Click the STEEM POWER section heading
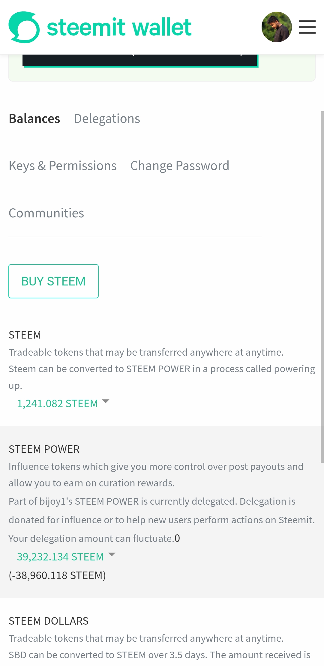Screen dimensions: 324x666 pos(44,449)
